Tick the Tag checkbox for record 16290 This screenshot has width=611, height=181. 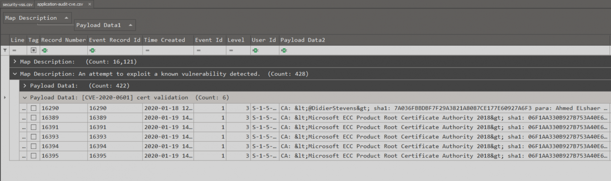click(34, 108)
